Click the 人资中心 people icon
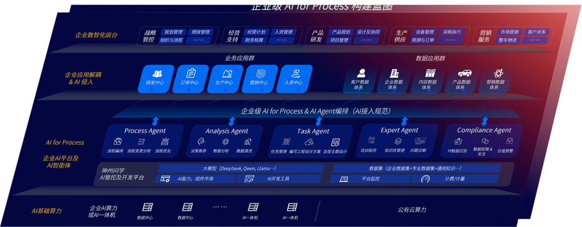Image resolution: width=582 pixels, height=227 pixels. [x=296, y=73]
